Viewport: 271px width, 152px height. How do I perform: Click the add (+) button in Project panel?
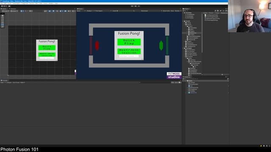[x=183, y=11]
